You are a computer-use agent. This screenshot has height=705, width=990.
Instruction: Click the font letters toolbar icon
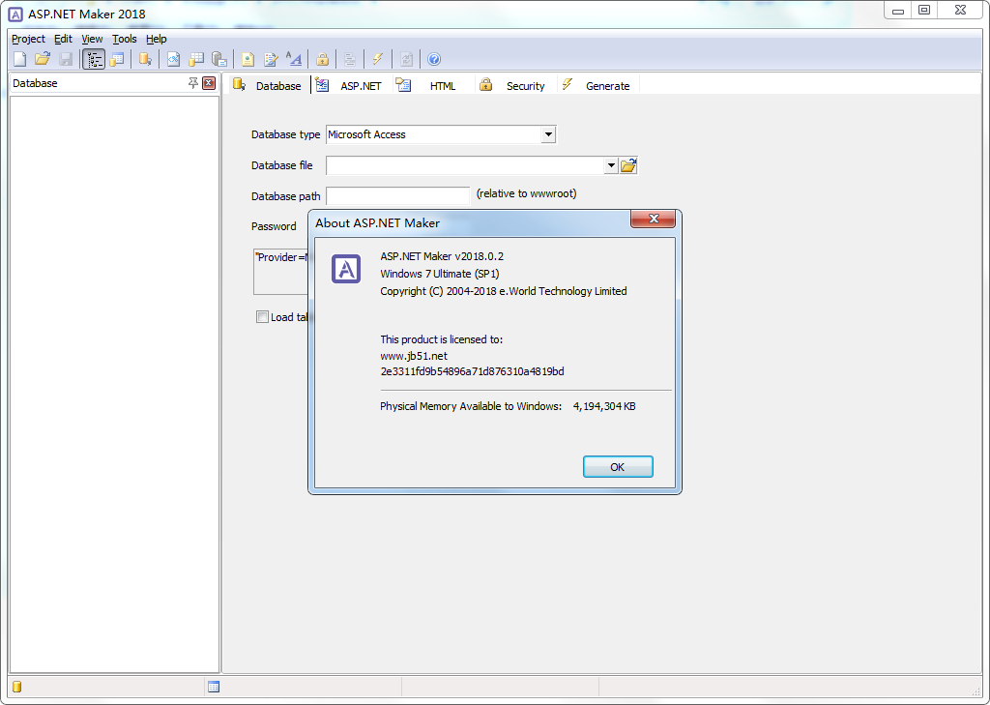pyautogui.click(x=294, y=59)
